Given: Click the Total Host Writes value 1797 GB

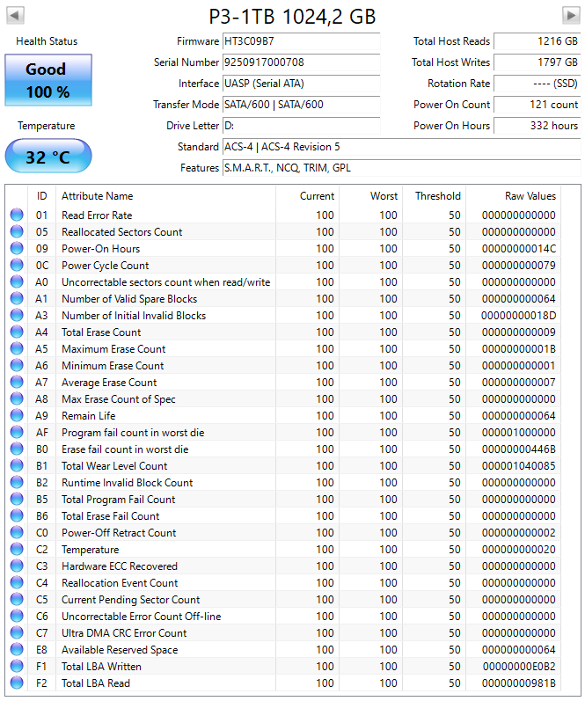Looking at the screenshot, I should pos(537,62).
